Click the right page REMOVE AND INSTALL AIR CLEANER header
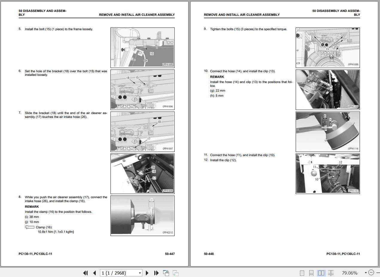 pyautogui.click(x=242, y=15)
